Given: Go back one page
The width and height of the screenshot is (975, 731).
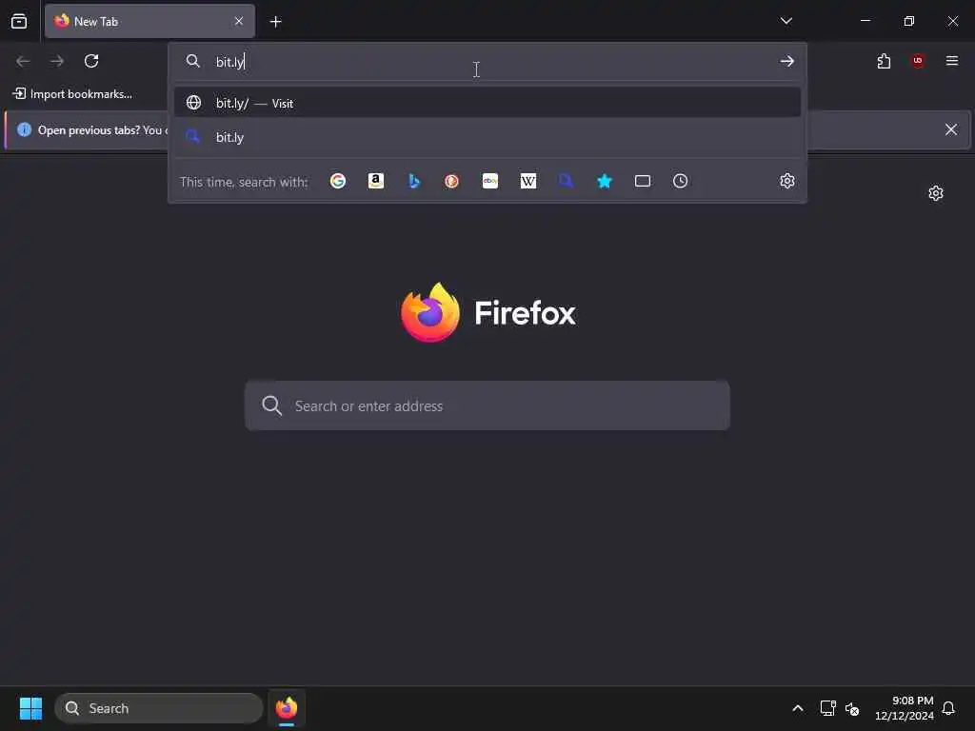Looking at the screenshot, I should 23,61.
